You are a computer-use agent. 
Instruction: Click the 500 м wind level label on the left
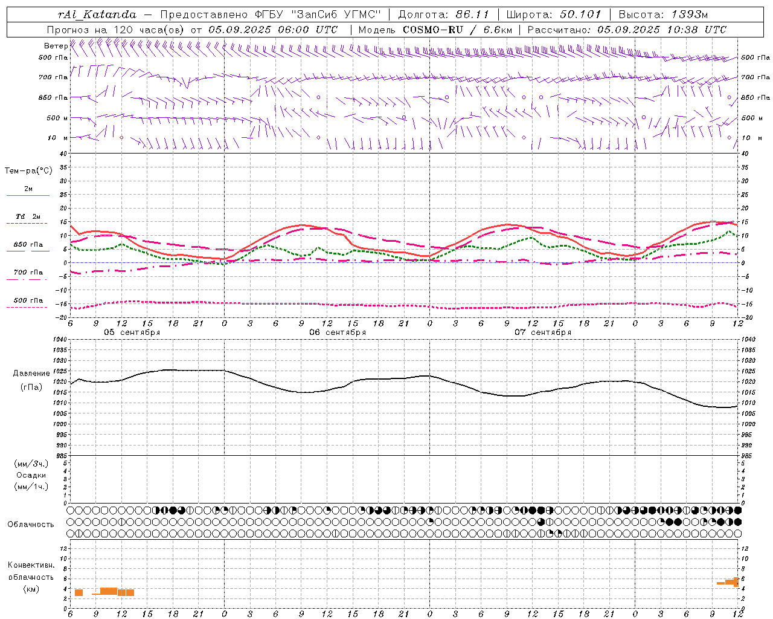pos(57,118)
